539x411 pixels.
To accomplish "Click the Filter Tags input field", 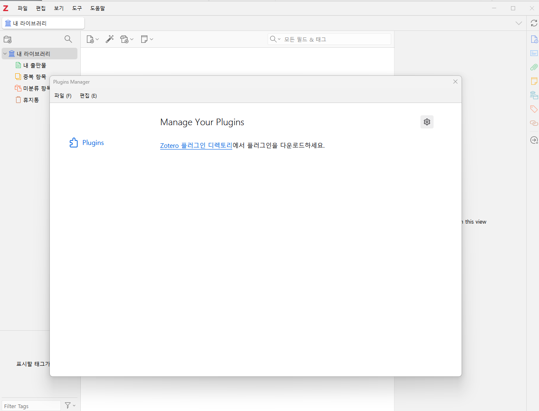I will click(31, 406).
